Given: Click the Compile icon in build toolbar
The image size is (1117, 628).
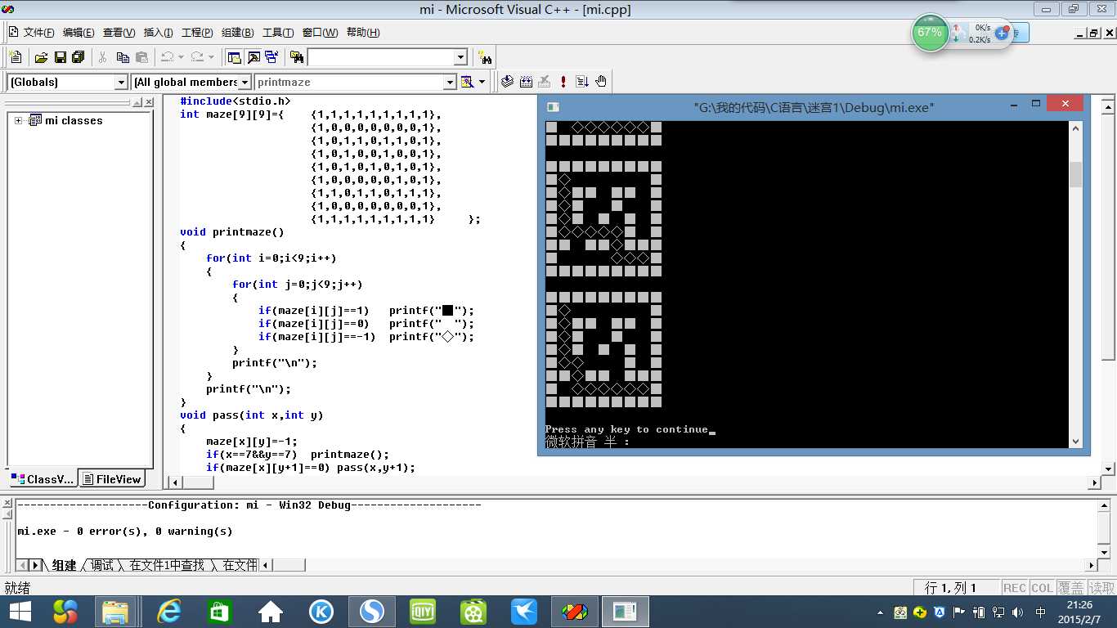Looking at the screenshot, I should coord(507,82).
